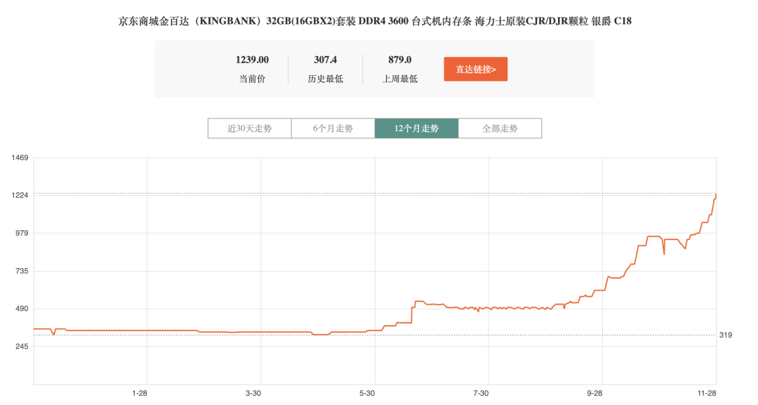The width and height of the screenshot is (758, 405).
Task: Click the 3-30 date axis label
Action: point(253,393)
